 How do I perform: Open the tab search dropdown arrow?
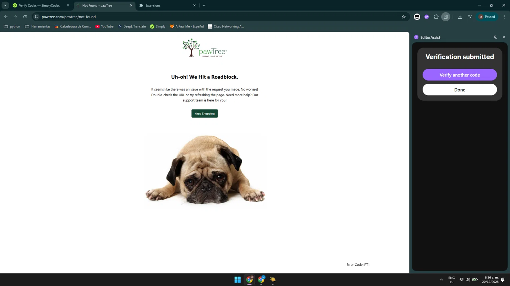pos(5,5)
